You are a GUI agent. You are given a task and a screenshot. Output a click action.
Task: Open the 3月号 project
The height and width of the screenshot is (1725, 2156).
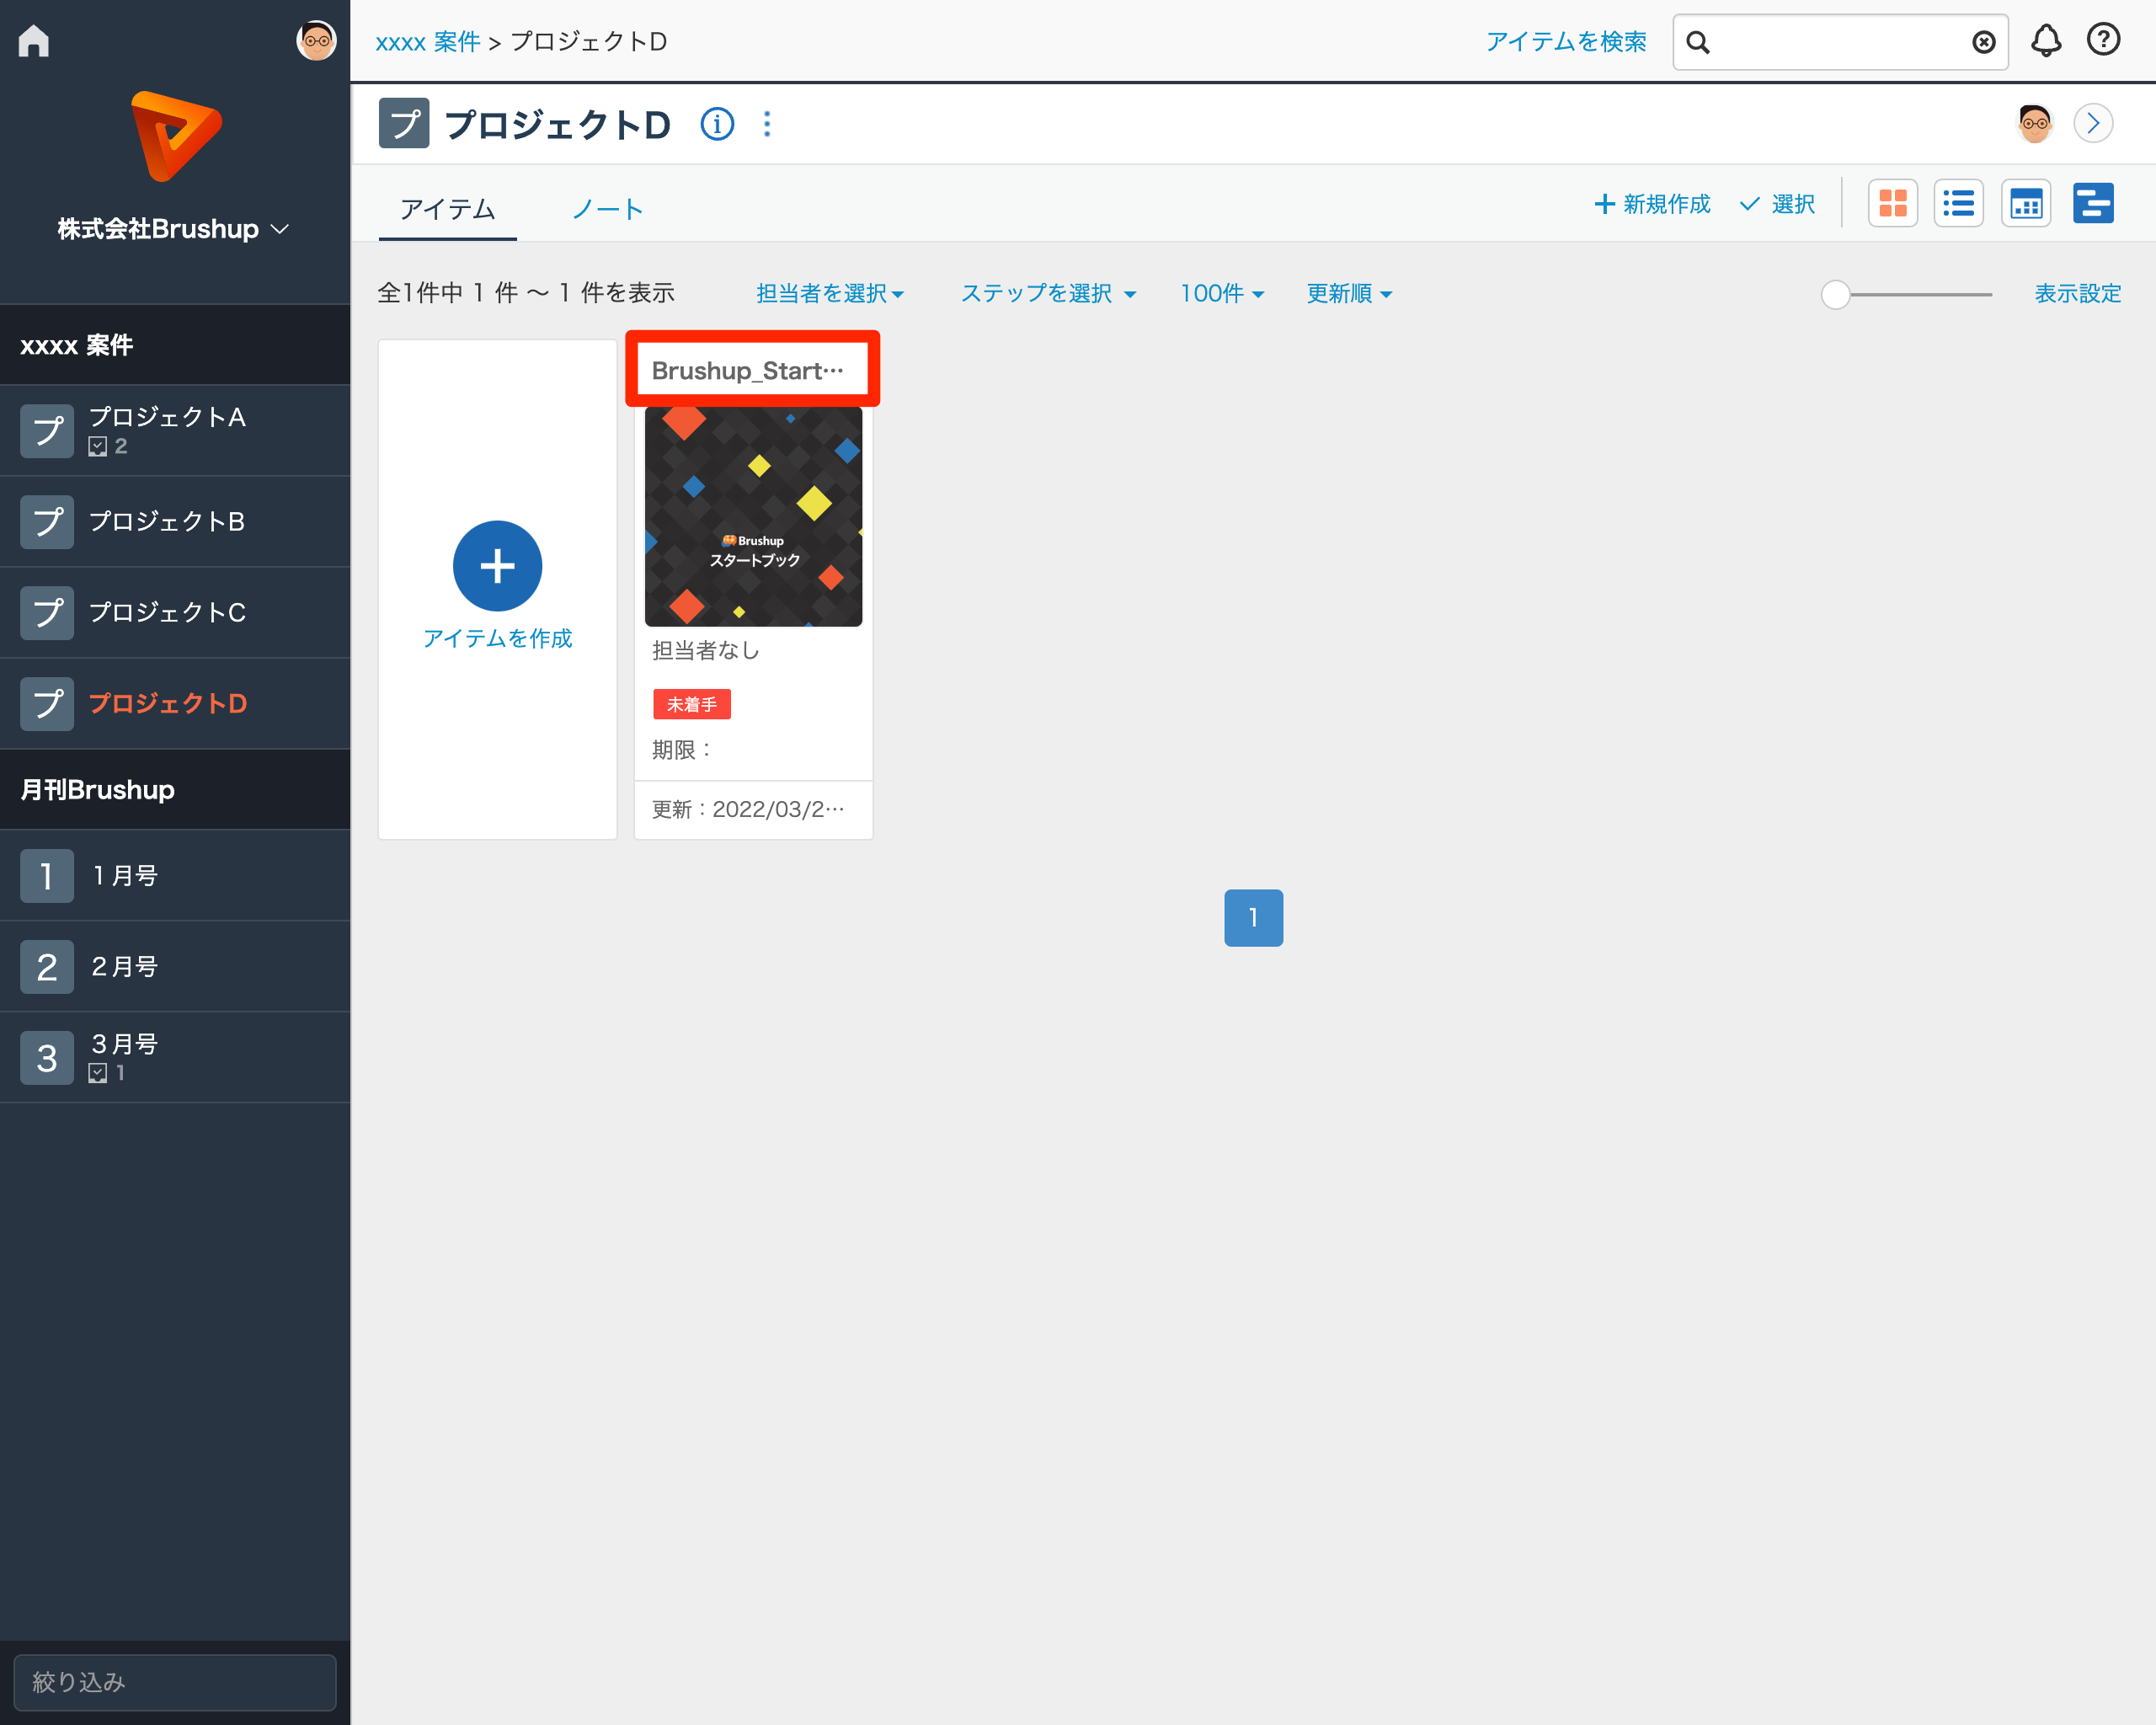tap(175, 1058)
